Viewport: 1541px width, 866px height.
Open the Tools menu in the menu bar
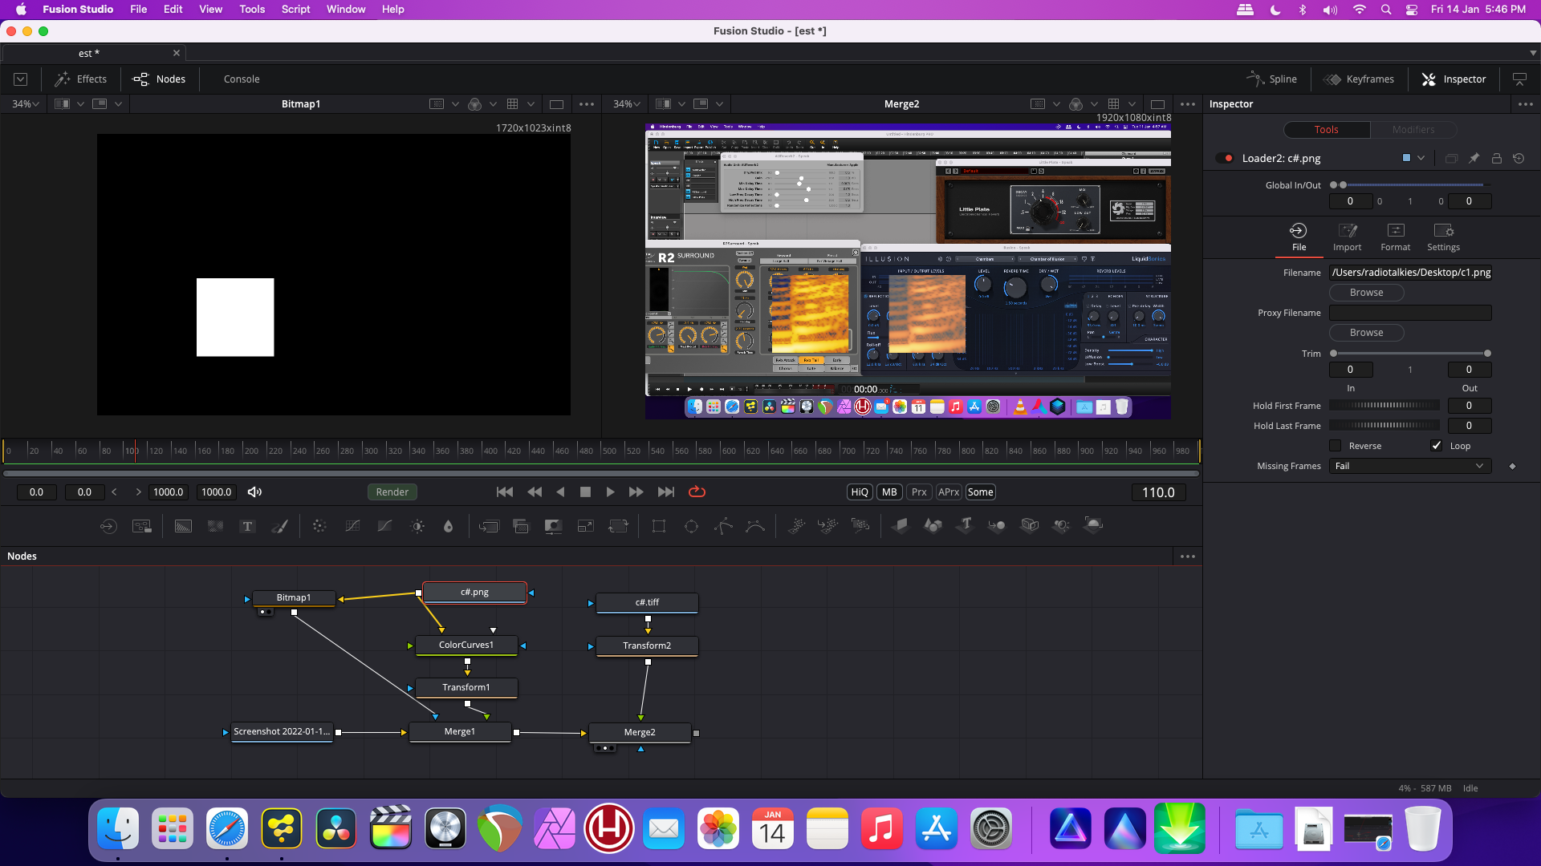[252, 10]
